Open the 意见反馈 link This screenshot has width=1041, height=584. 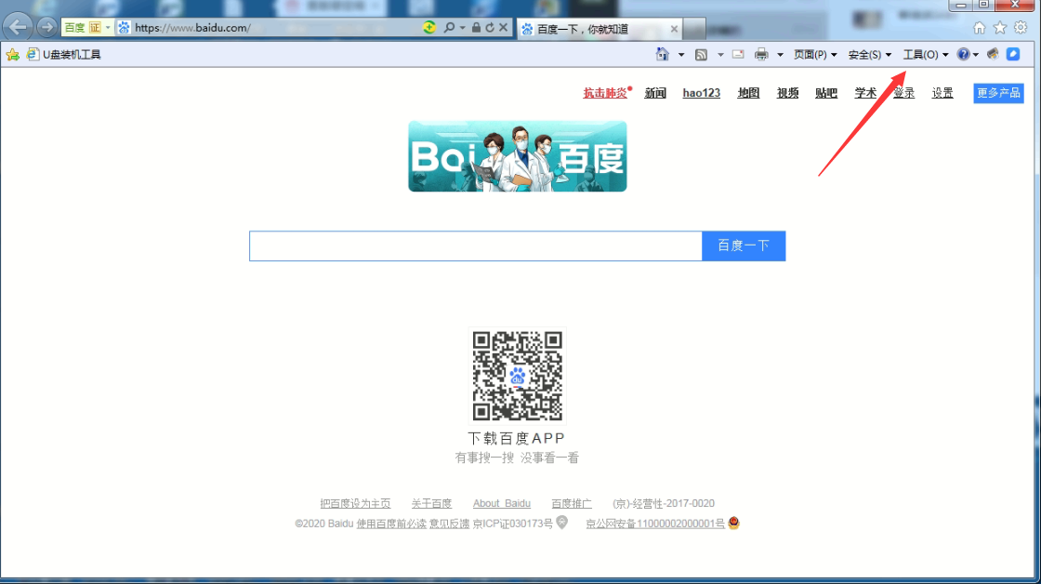pos(450,524)
